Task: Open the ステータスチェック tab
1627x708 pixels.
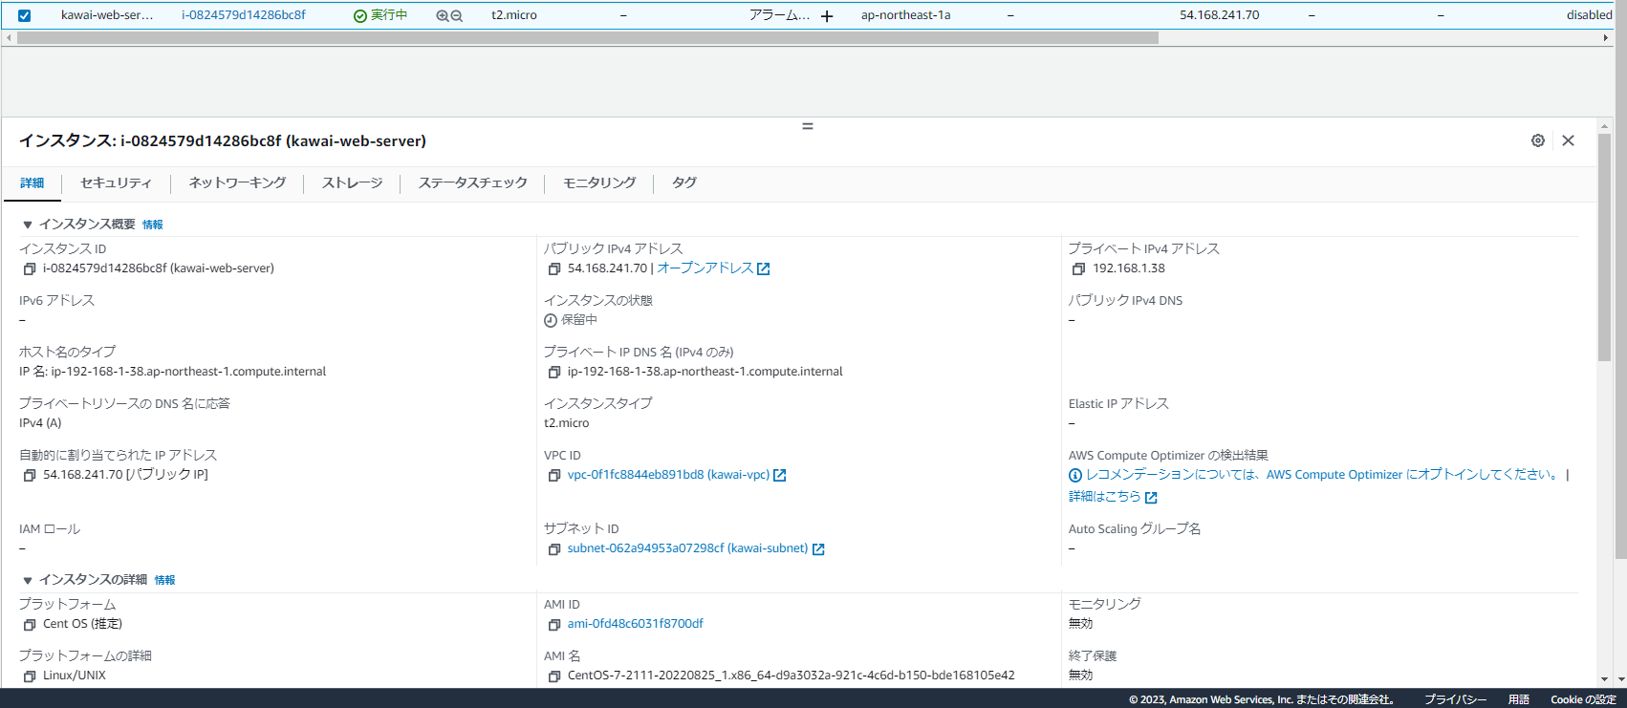Action: (x=472, y=183)
